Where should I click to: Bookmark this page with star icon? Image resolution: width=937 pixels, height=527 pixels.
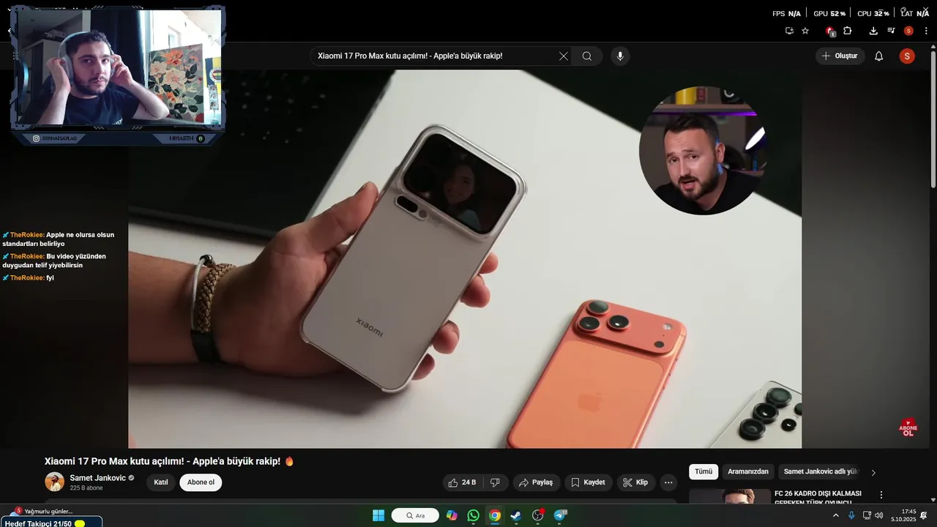coord(805,31)
